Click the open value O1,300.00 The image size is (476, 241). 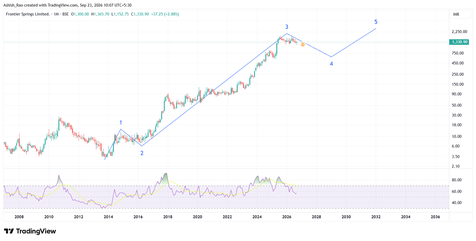click(81, 14)
